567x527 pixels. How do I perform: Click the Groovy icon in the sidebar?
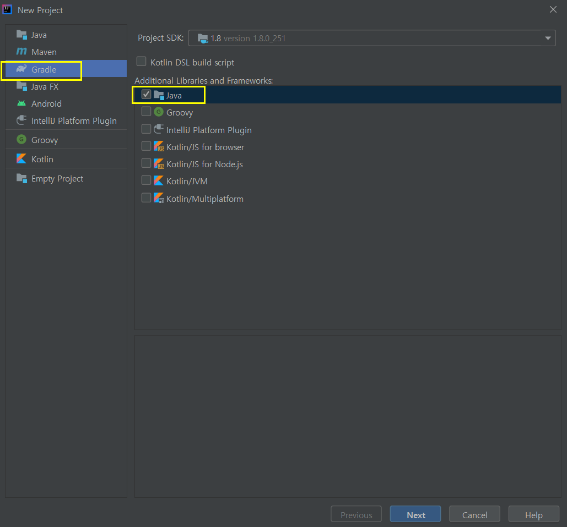[x=21, y=139]
